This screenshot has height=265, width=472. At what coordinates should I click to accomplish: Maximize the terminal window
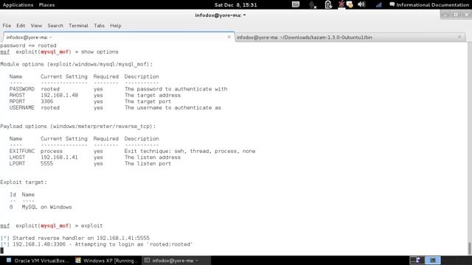click(456, 15)
